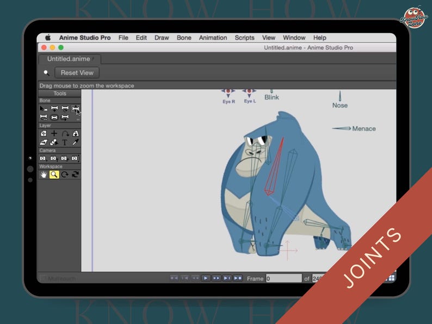
Task: Select the Reparent Bone tool
Action: pyautogui.click(x=44, y=117)
